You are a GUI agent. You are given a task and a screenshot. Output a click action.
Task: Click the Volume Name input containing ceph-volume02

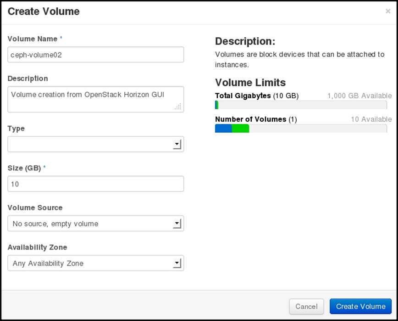click(95, 54)
